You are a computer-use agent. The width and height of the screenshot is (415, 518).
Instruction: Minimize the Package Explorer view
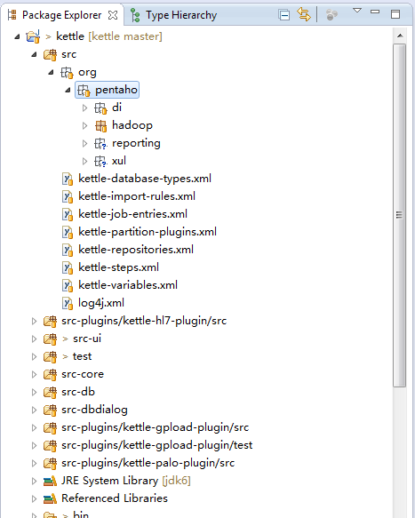click(x=375, y=12)
